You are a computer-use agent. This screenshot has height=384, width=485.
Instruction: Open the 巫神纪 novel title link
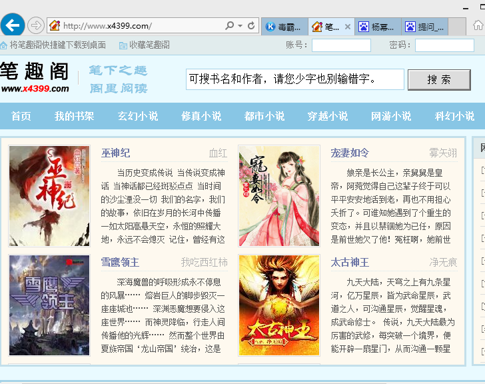[115, 153]
